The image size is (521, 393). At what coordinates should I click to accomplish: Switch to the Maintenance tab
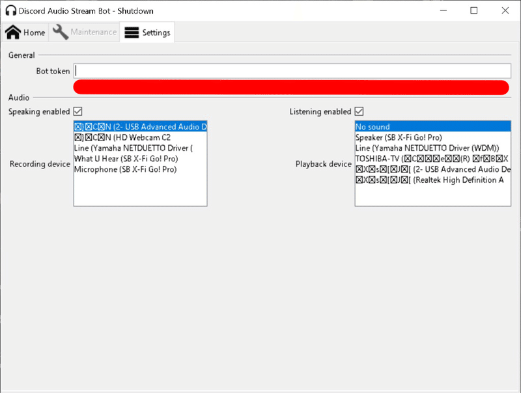pos(85,32)
